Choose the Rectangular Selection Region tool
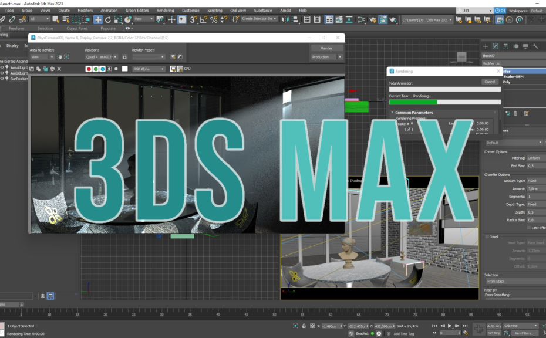 (76, 19)
